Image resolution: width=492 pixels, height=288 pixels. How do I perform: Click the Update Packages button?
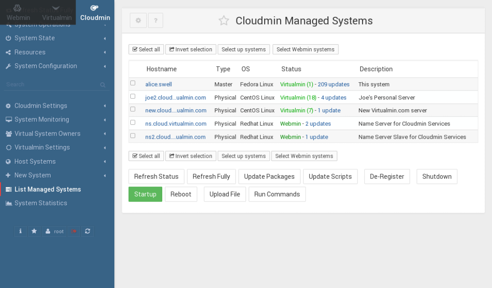pos(270,177)
